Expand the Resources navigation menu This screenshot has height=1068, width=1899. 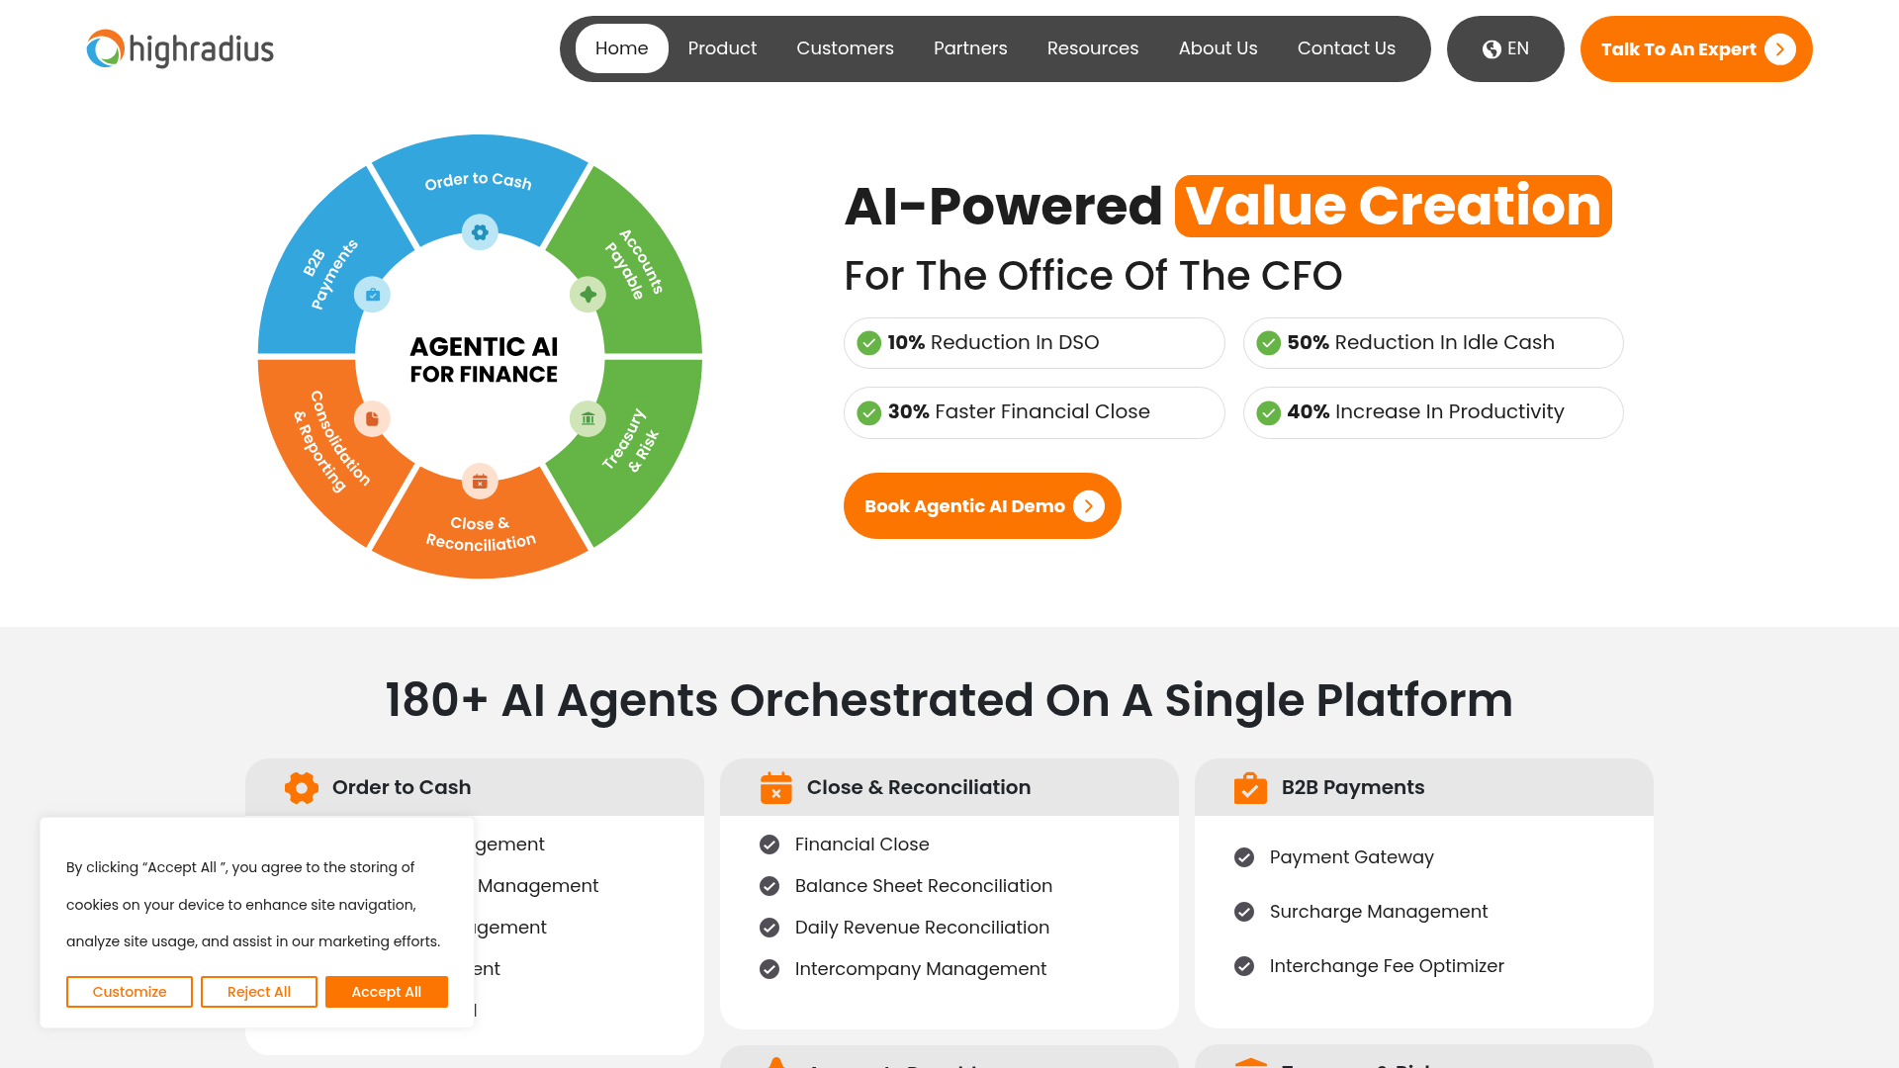(1093, 48)
